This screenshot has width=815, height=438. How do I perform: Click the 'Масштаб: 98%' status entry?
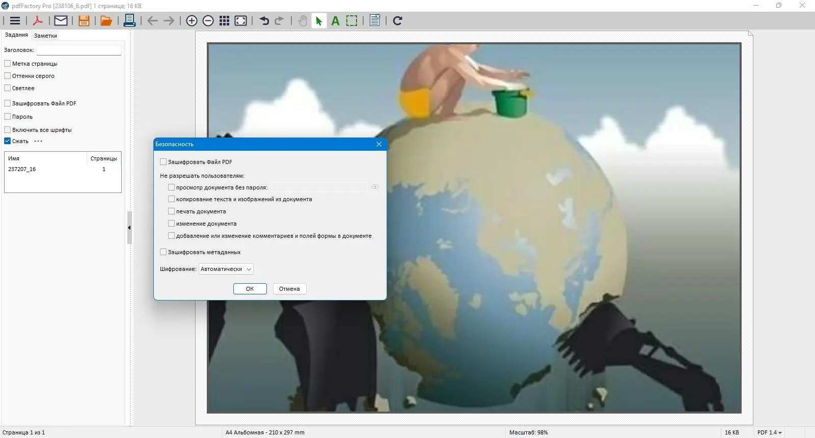point(529,432)
